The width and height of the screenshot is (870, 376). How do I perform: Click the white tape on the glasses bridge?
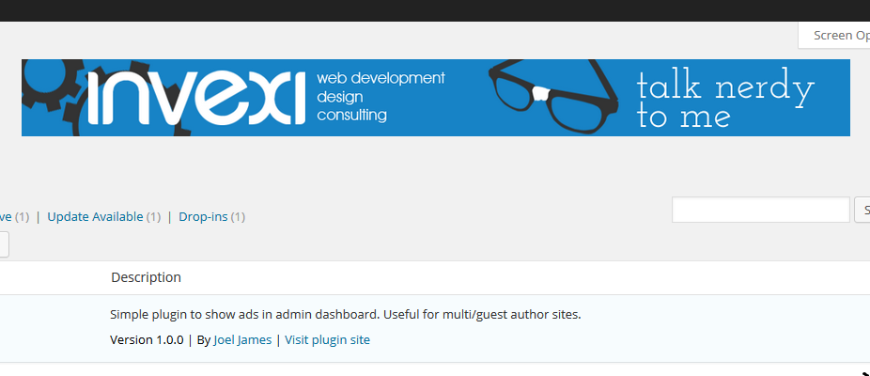540,94
